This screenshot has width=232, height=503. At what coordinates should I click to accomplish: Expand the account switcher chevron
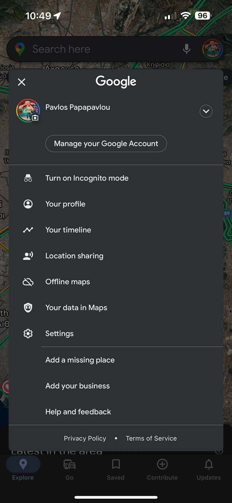point(206,111)
